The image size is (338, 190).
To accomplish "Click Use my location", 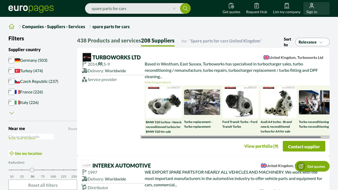I will 25,153.
